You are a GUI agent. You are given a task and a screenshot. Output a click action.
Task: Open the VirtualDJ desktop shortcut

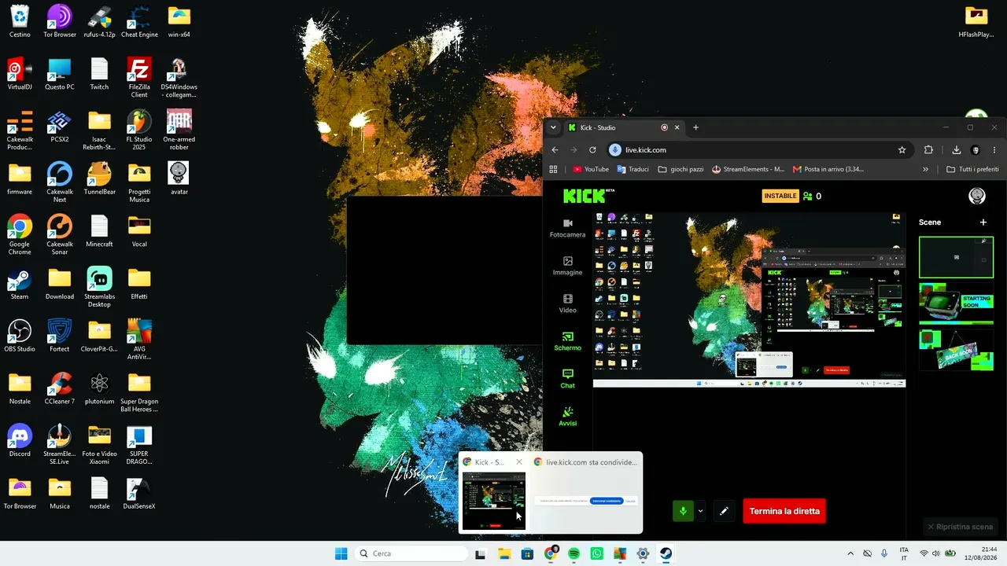pos(20,73)
